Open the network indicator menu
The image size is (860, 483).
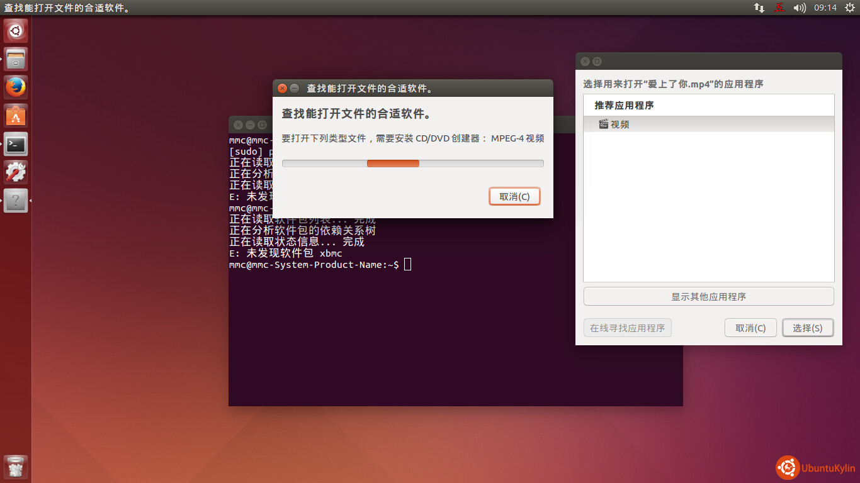(759, 8)
